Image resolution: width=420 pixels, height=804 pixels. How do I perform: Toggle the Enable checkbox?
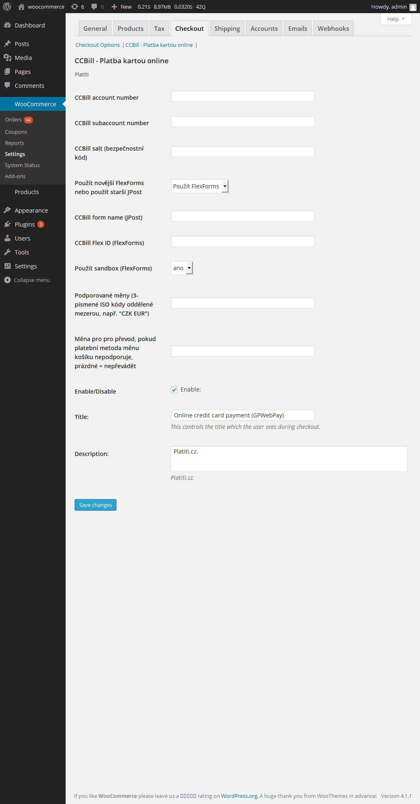tap(174, 390)
